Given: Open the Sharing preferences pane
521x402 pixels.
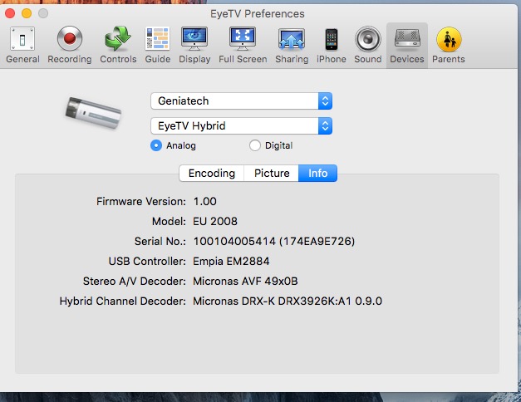Looking at the screenshot, I should (x=292, y=45).
